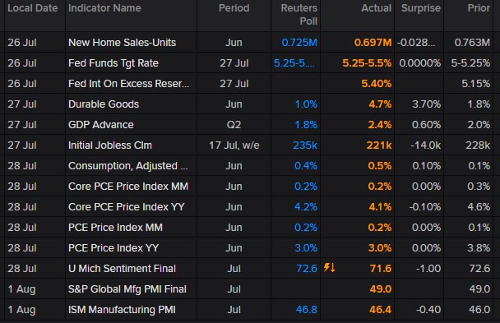
Task: Click the Core PCE Price Index YY entry
Action: click(x=127, y=207)
